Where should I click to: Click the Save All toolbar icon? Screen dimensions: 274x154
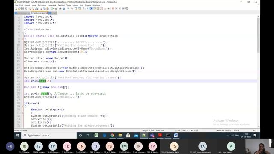click(x=26, y=9)
